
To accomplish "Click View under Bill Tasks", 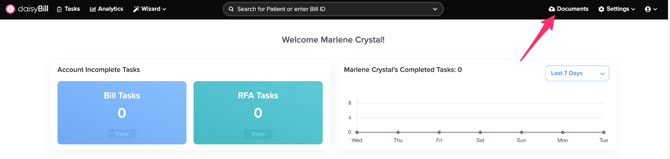I will click(122, 134).
